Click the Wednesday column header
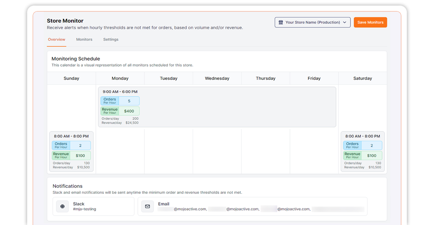The height and width of the screenshot is (225, 434). pyautogui.click(x=217, y=79)
